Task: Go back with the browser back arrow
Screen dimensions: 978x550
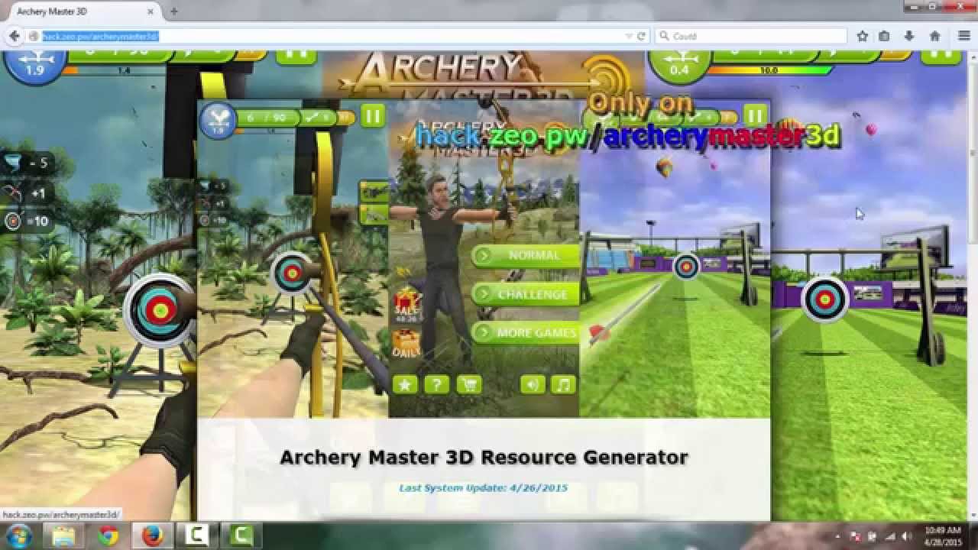Action: click(14, 36)
